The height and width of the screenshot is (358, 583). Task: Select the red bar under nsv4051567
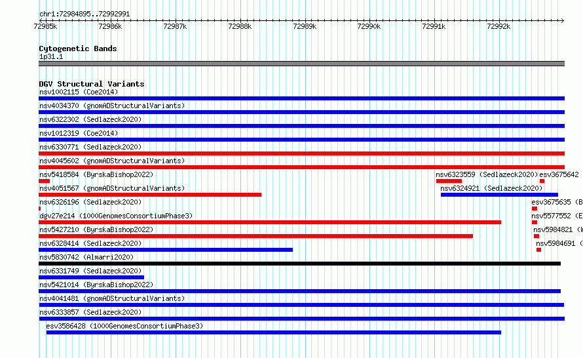pyautogui.click(x=150, y=195)
